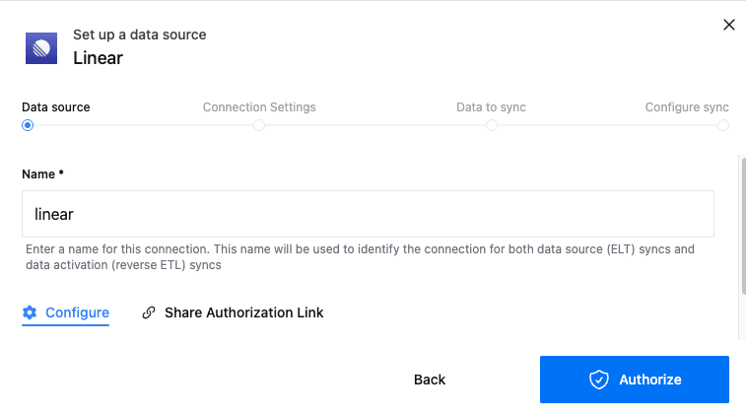Click the dialog's vertical scrollbar
Viewport: 746px width, 415px height.
pos(744,226)
